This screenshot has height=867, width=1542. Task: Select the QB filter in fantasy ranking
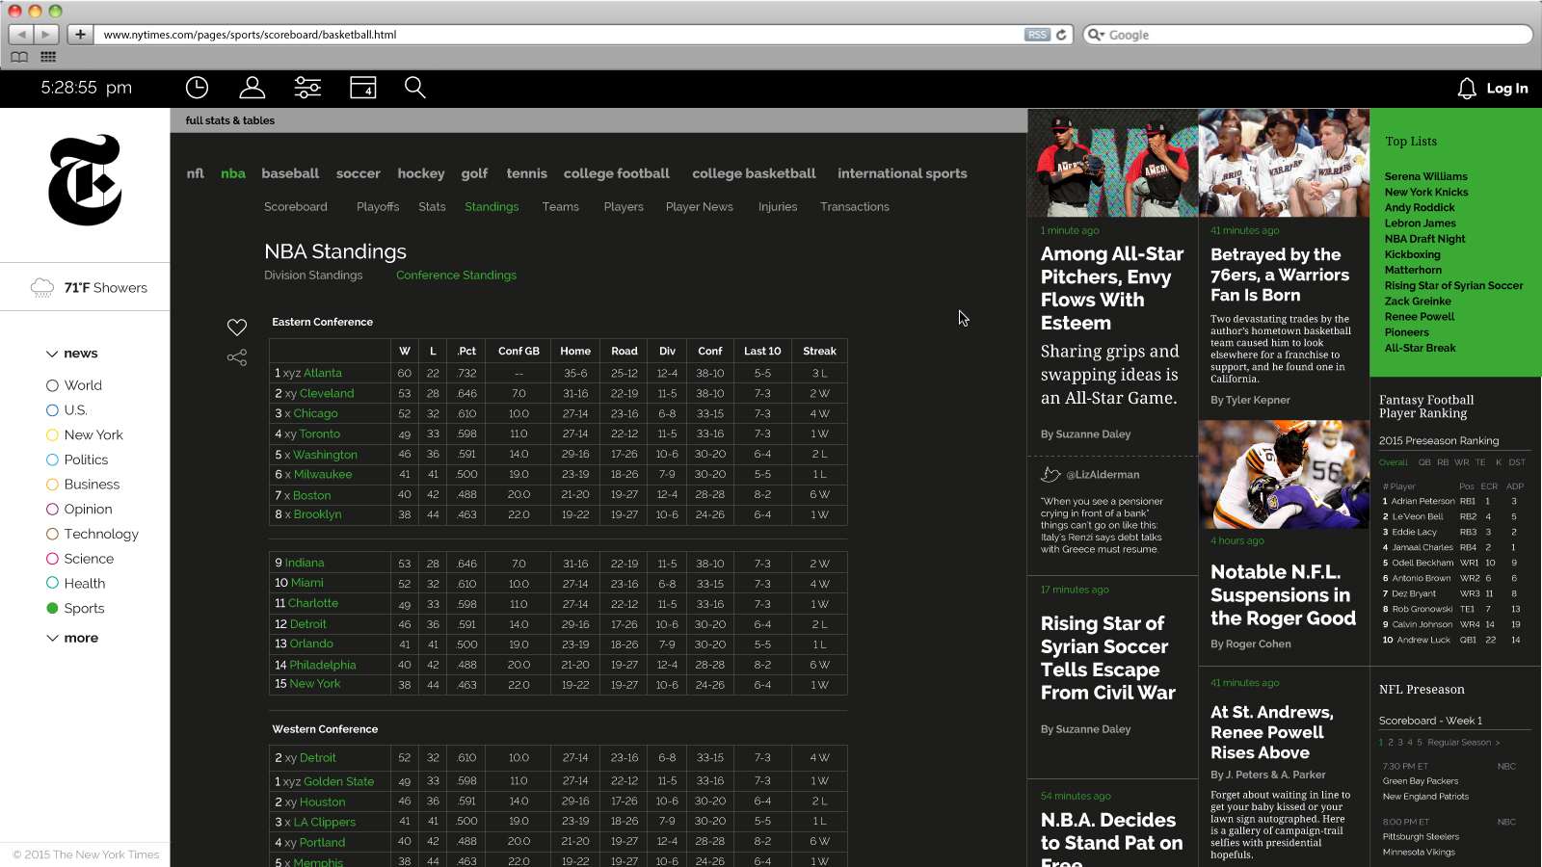(1424, 462)
